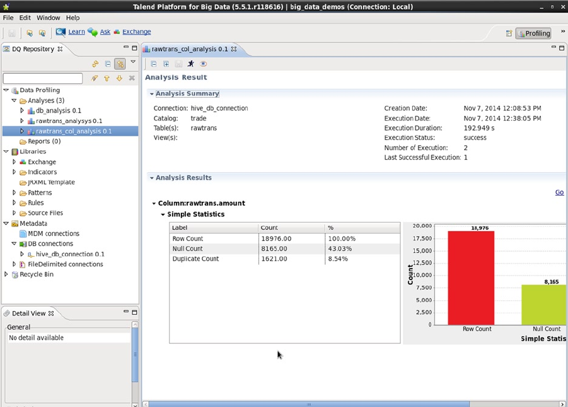Open the Edit menu
The image size is (568, 407).
coord(25,18)
